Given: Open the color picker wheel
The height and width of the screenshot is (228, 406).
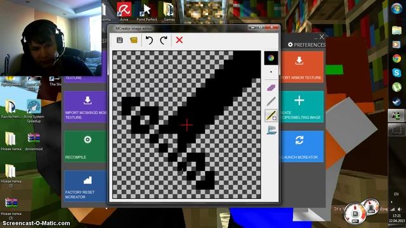Looking at the screenshot, I should point(271,58).
